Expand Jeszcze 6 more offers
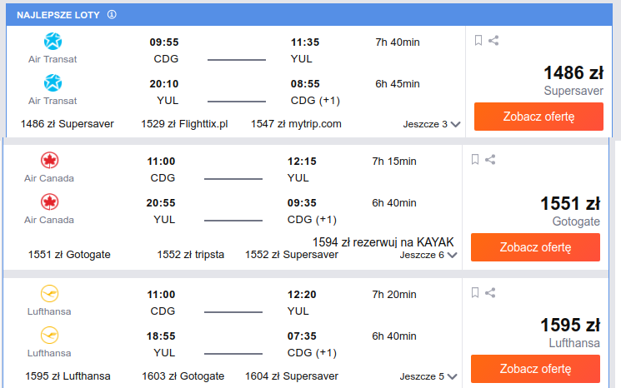Screen dimensions: 621x388 [x=428, y=255]
